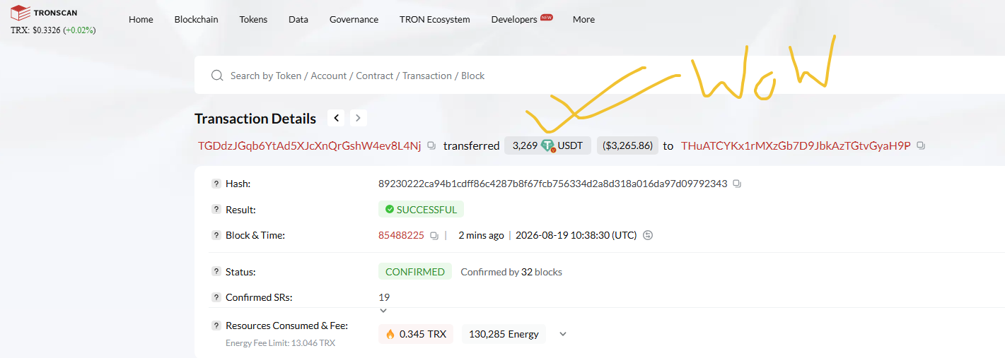
Task: Open the More menu
Action: (x=583, y=19)
